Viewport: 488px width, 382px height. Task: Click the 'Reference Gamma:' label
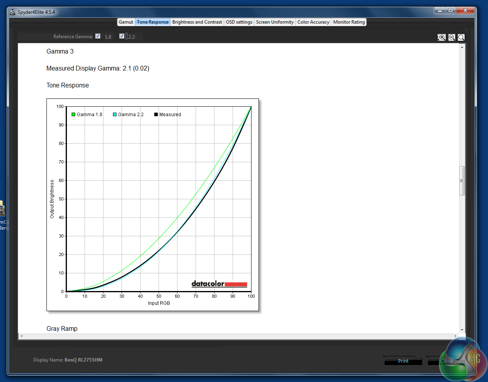pos(73,37)
